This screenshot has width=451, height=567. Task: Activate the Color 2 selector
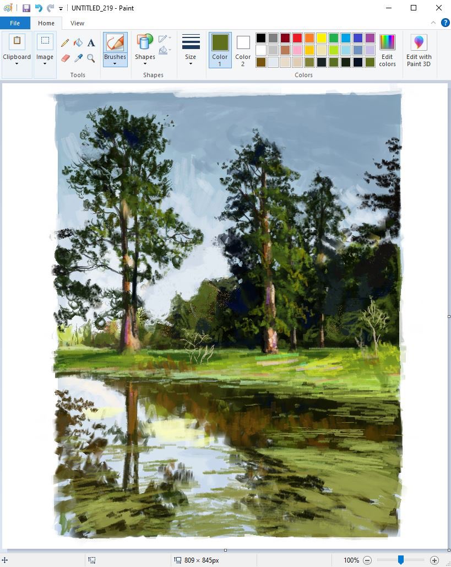[243, 50]
